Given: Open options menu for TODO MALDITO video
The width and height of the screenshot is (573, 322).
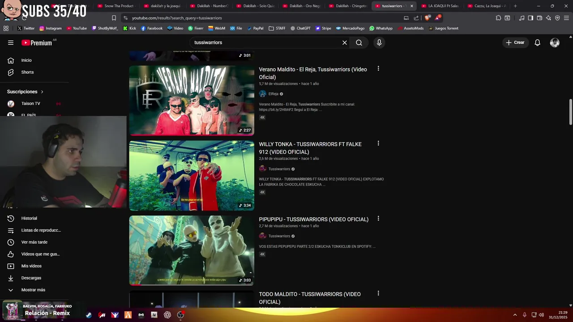Looking at the screenshot, I should 378,293.
